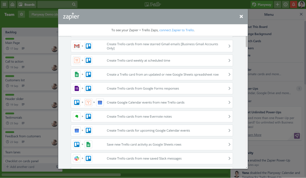The width and height of the screenshot is (306, 178).
Task: Click the connect Zapier to Trello link
Action: coord(176,30)
